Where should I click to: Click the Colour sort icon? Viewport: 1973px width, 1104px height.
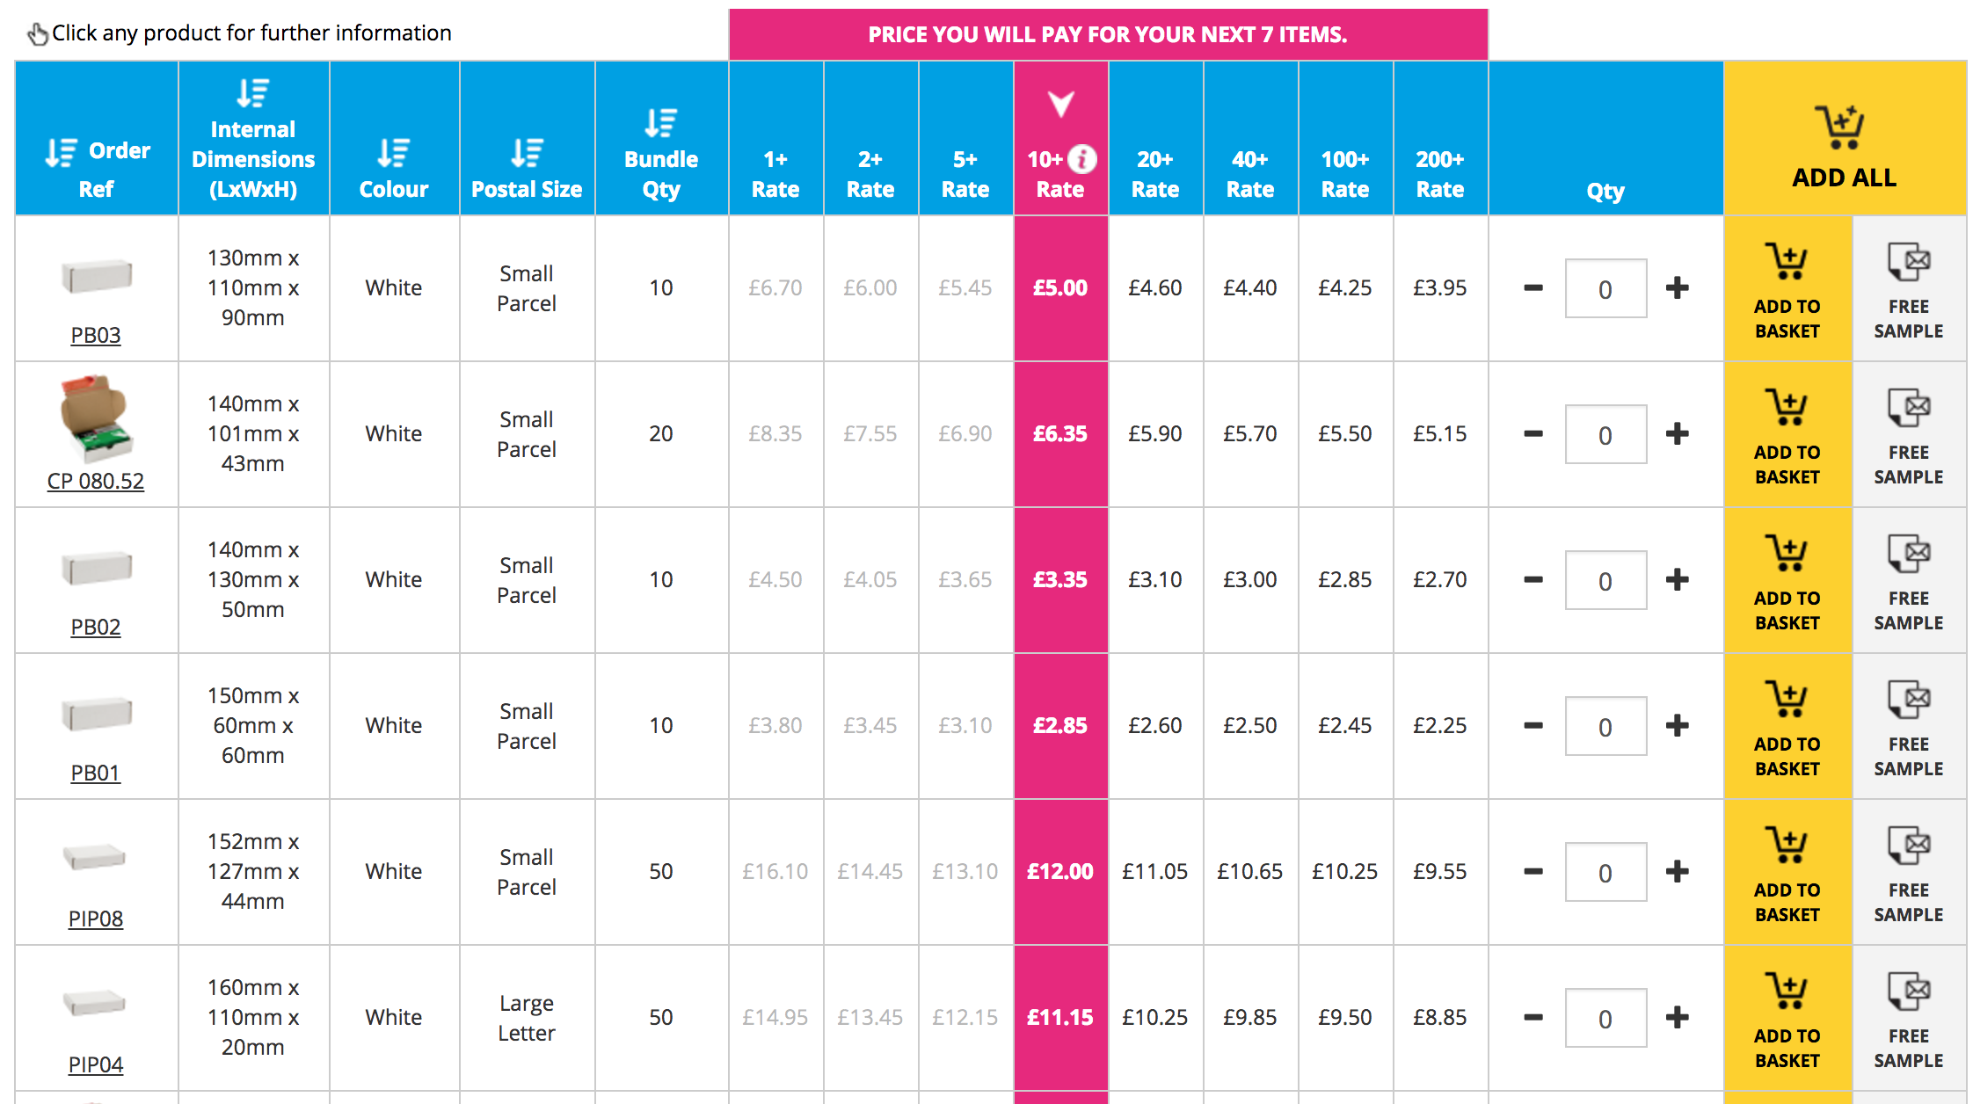pyautogui.click(x=393, y=152)
